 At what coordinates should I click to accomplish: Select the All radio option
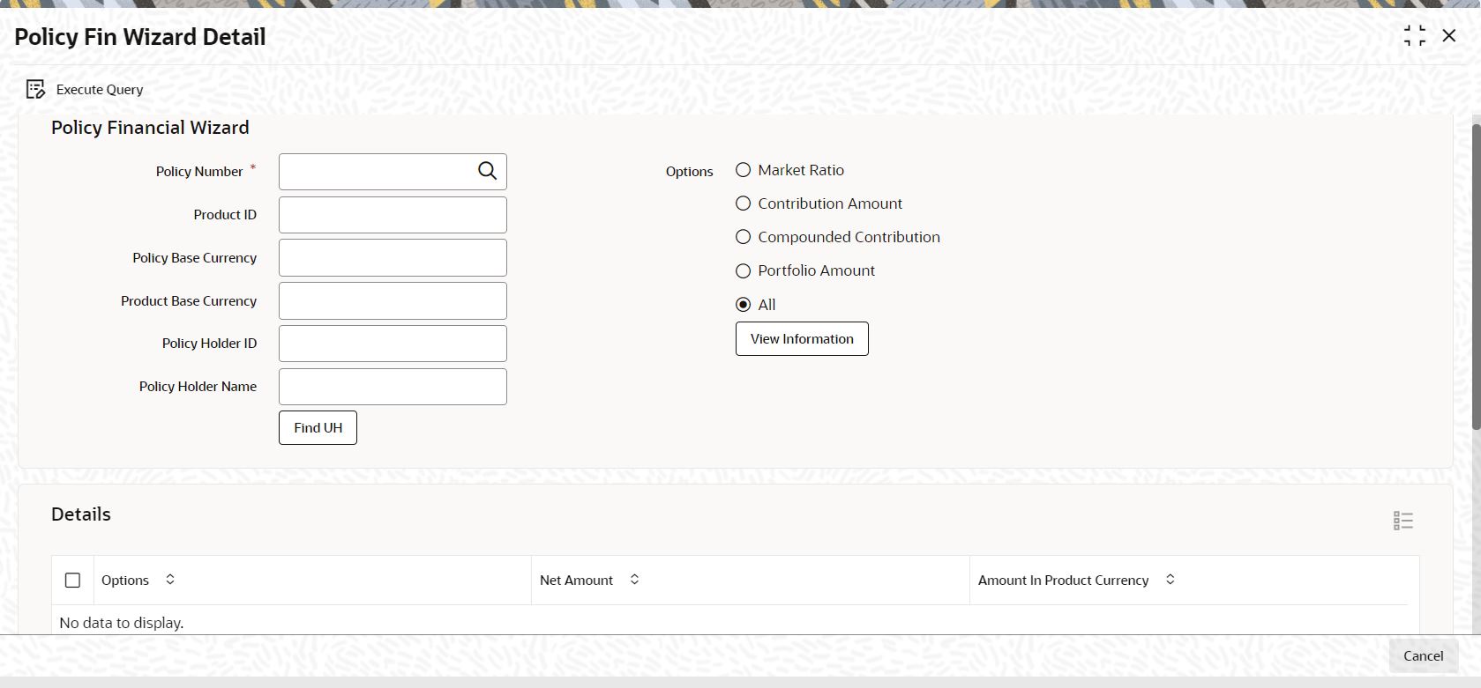744,305
